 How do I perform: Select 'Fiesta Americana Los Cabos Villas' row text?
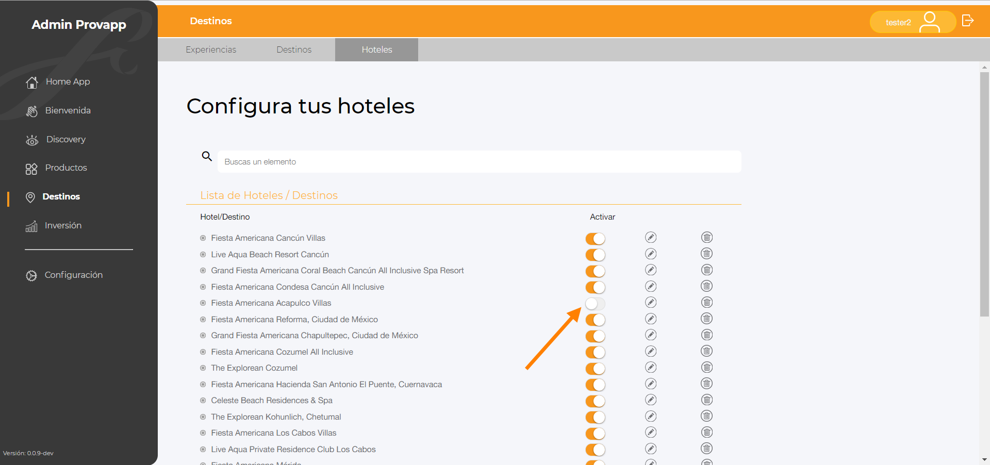coord(273,433)
